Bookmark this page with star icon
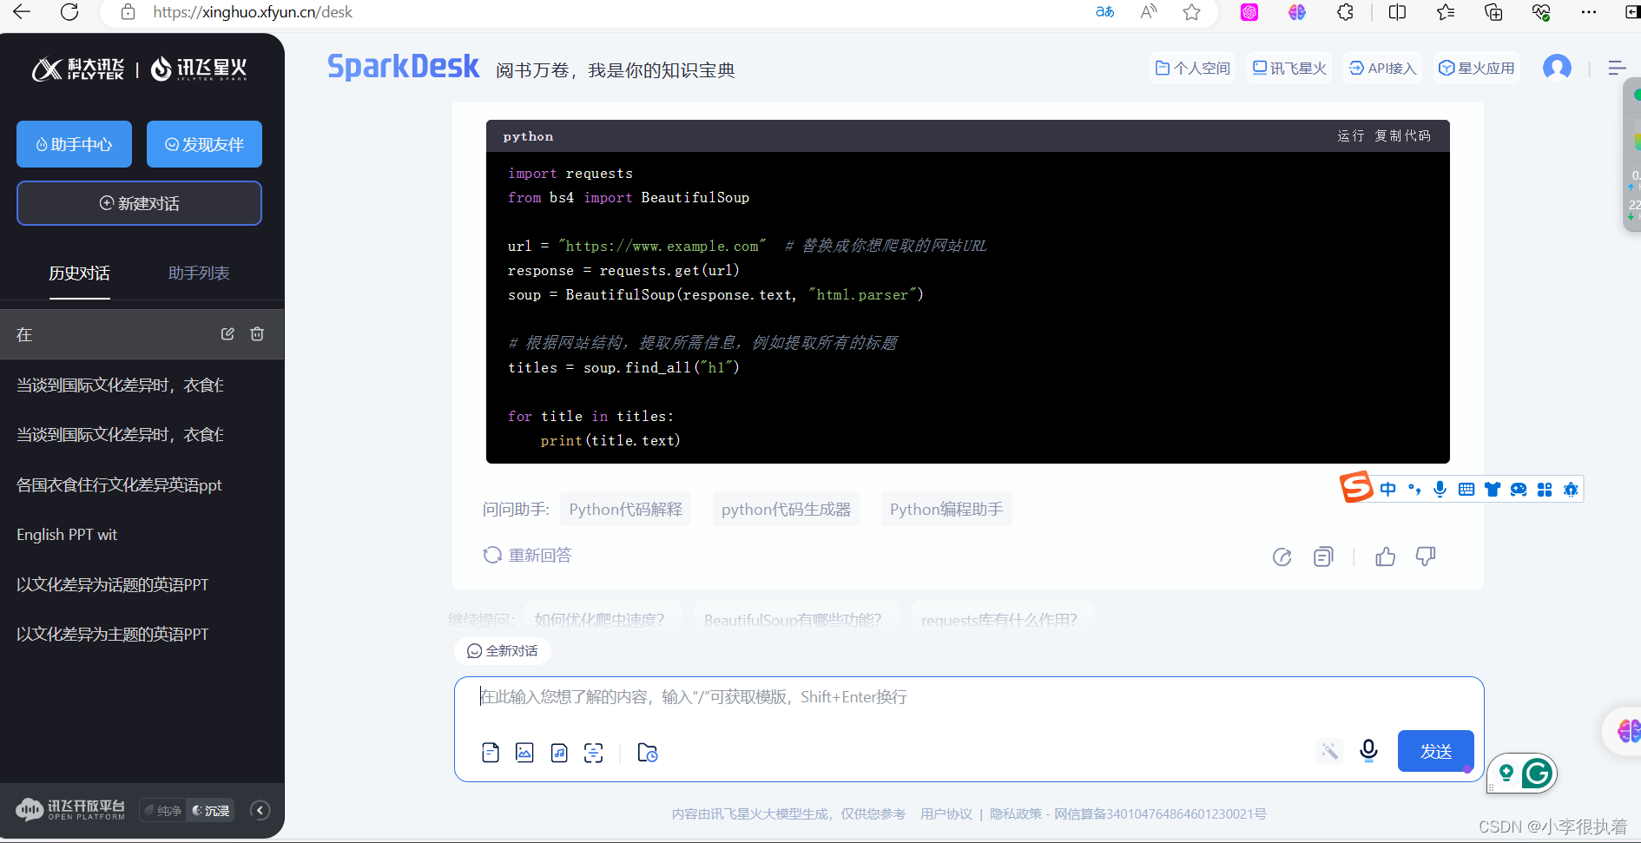The height and width of the screenshot is (843, 1641). click(1192, 12)
